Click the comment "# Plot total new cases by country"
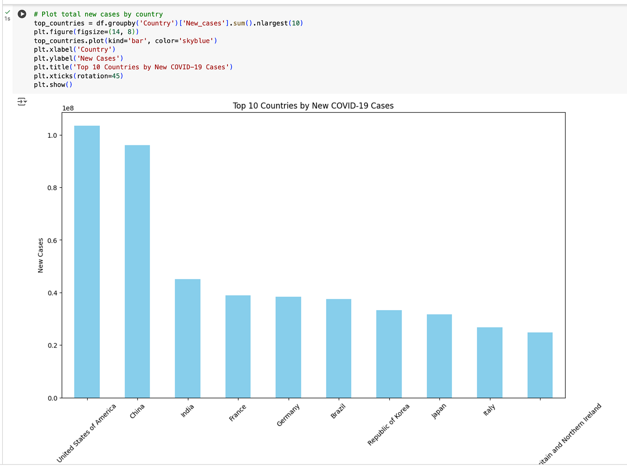 (x=98, y=14)
